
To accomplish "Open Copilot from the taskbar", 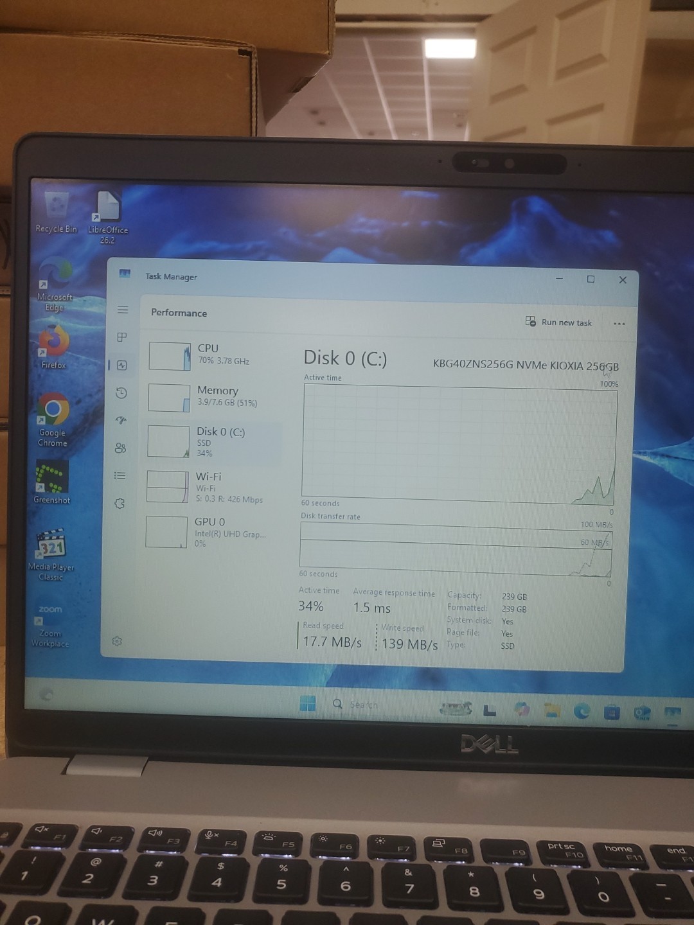I will [x=522, y=709].
